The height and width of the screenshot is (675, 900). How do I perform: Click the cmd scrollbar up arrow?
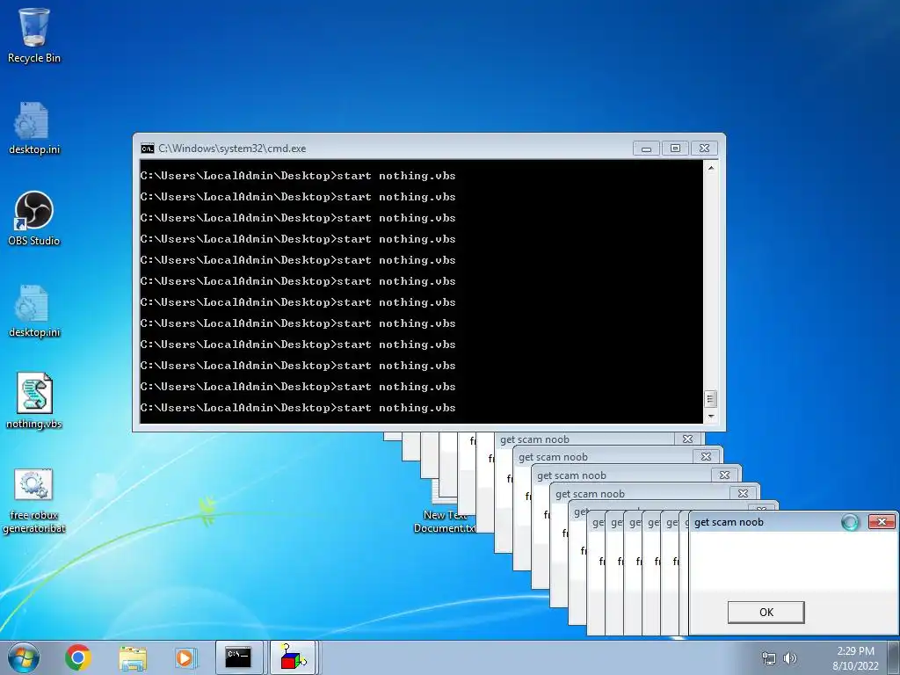711,168
